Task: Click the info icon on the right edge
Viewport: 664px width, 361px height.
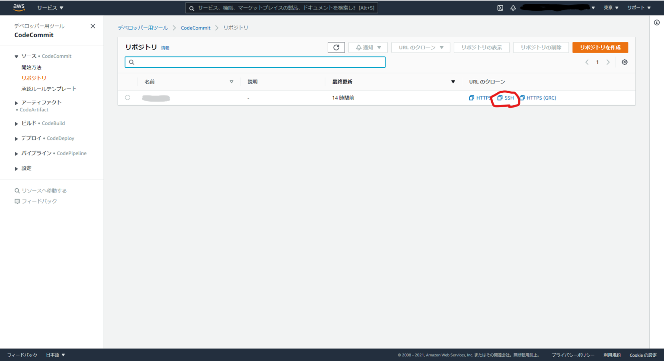Action: pos(656,22)
